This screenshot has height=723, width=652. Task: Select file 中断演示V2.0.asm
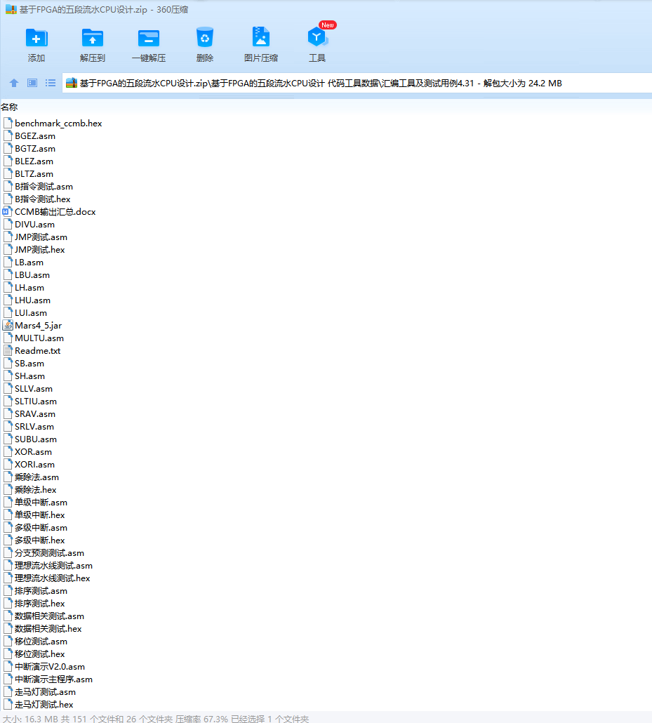(50, 667)
